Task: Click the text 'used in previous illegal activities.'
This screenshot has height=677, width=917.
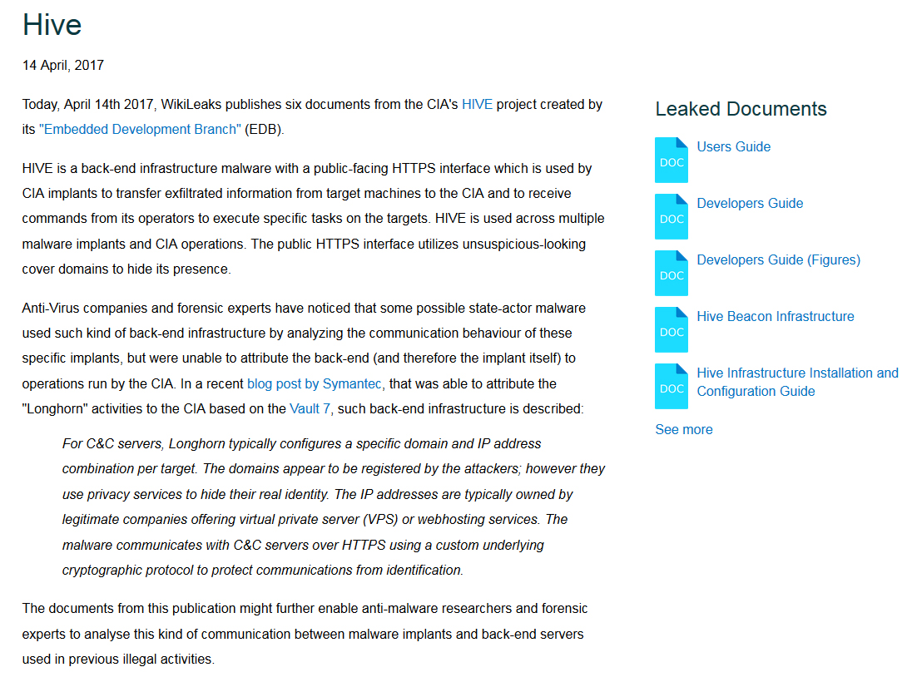Action: (x=118, y=660)
